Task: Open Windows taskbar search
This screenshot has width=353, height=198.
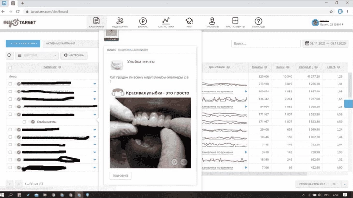Action: point(11,195)
